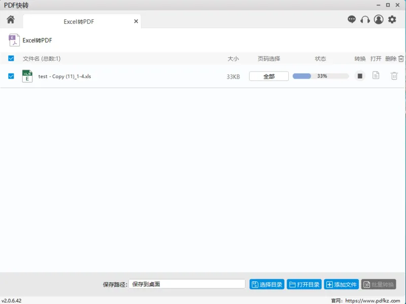Click the 转换 column header
The image size is (406, 304).
coord(360,58)
